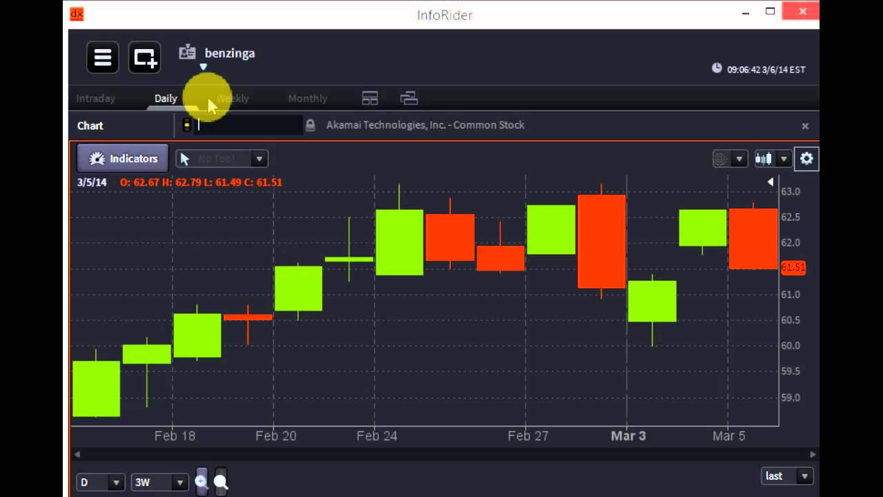The width and height of the screenshot is (883, 497).
Task: Expand the crosshair mode dropdown arrow
Action: click(x=739, y=159)
